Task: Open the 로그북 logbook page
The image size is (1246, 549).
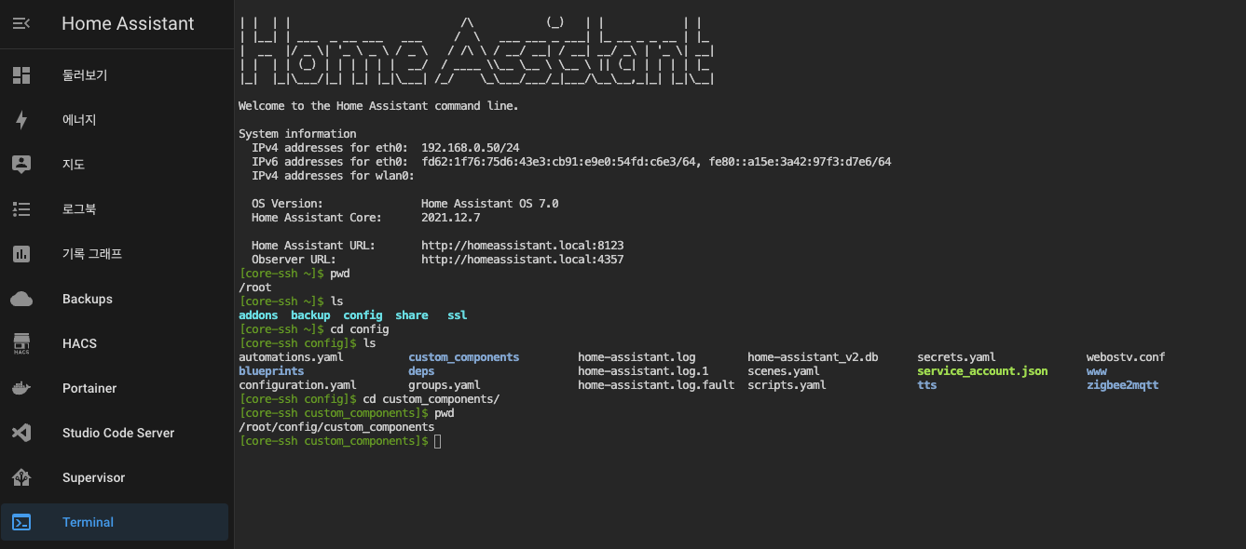Action: coord(115,209)
